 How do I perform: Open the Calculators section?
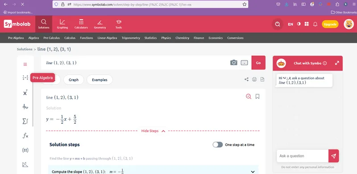tap(81, 24)
